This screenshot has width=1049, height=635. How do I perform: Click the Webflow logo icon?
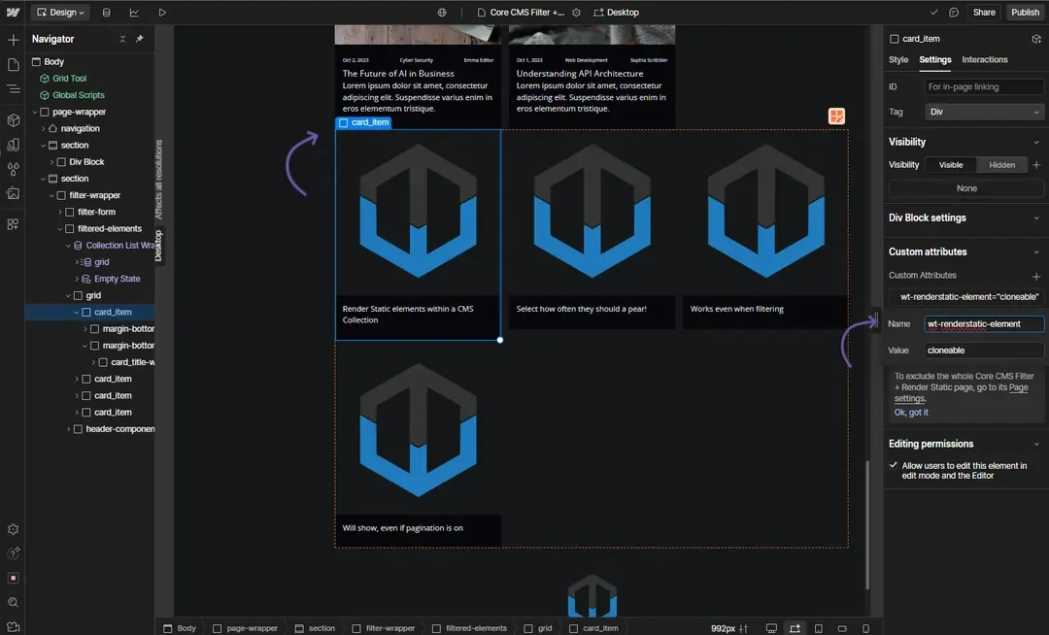point(13,12)
